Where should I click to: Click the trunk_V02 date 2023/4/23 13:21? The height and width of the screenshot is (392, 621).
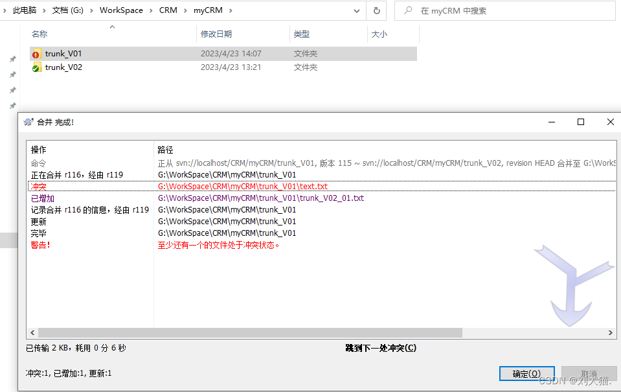coord(231,67)
